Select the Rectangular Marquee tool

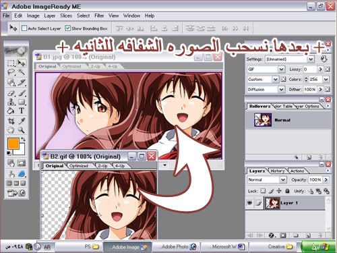coord(11,63)
